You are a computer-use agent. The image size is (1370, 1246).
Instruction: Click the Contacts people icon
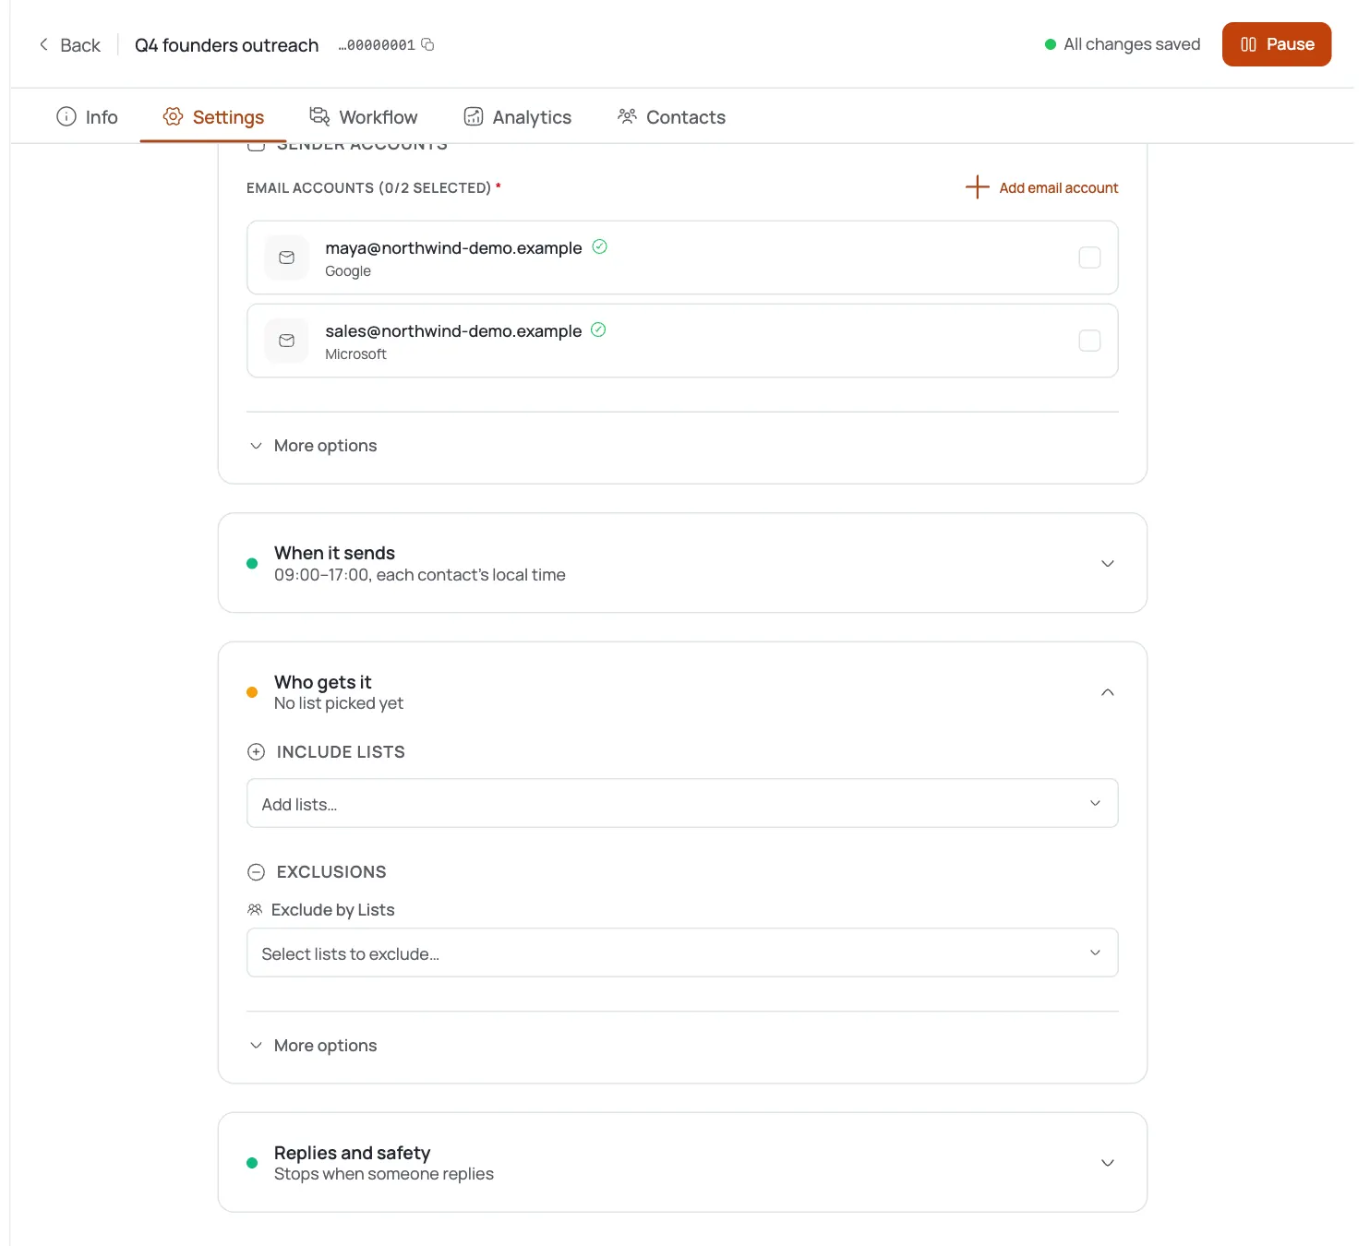(x=628, y=116)
